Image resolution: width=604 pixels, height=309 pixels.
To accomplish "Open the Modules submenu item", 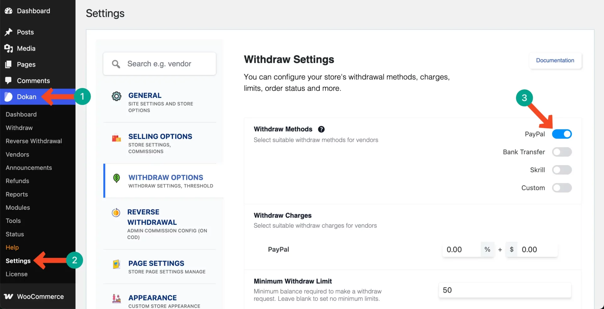I will click(x=18, y=208).
